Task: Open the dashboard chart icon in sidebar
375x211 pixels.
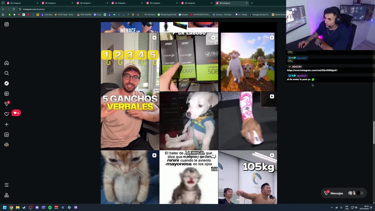Action: click(x=6, y=135)
